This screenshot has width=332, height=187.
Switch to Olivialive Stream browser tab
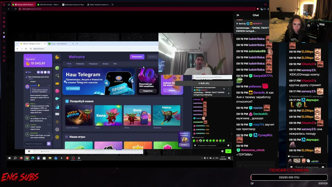pos(48,4)
